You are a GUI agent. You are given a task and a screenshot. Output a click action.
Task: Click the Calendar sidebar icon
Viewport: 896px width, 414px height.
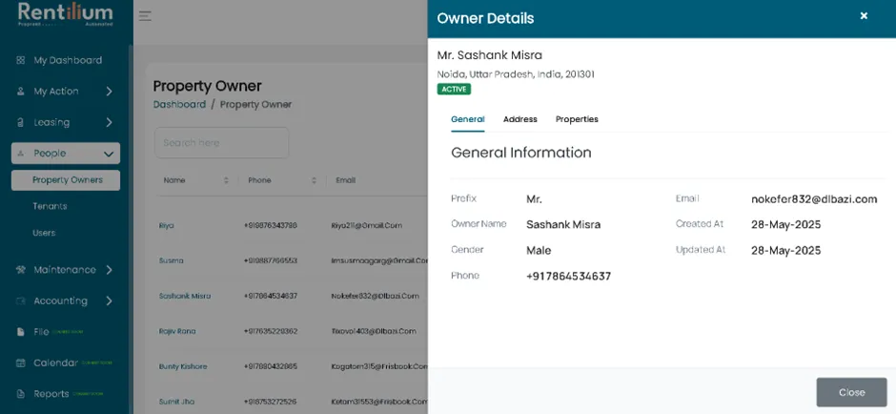pyautogui.click(x=21, y=363)
